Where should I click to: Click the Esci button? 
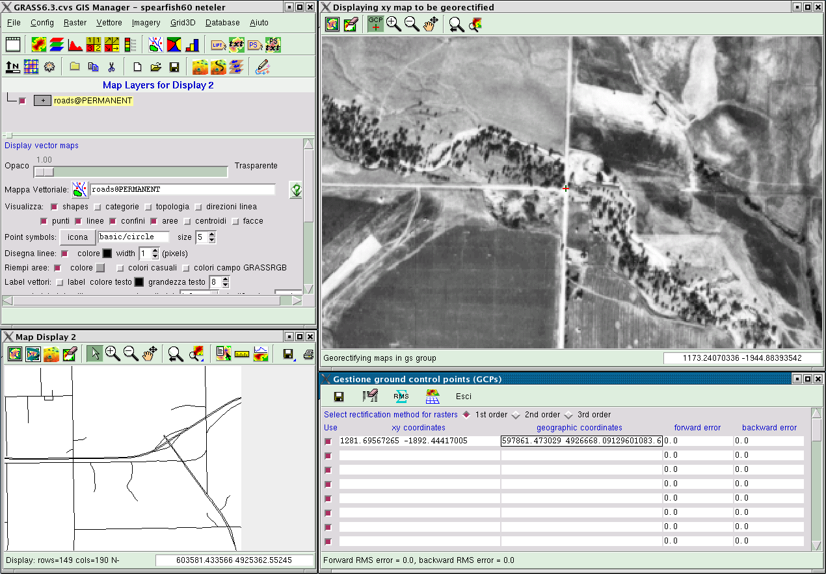pyautogui.click(x=463, y=396)
